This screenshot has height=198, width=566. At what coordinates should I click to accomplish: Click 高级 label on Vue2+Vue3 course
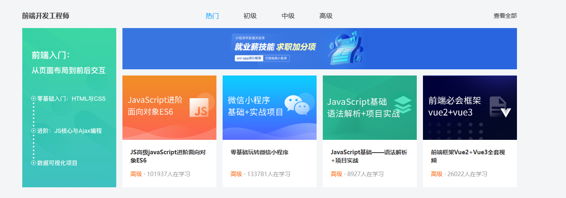point(437,174)
